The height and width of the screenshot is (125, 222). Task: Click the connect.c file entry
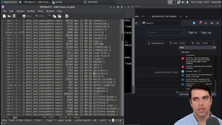click(100, 21)
